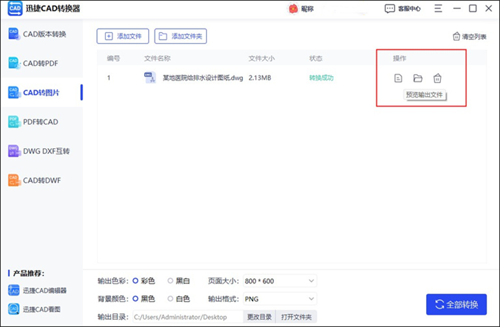Click the CAD转PDF sidebar icon
This screenshot has height=327, width=500.
pyautogui.click(x=14, y=63)
